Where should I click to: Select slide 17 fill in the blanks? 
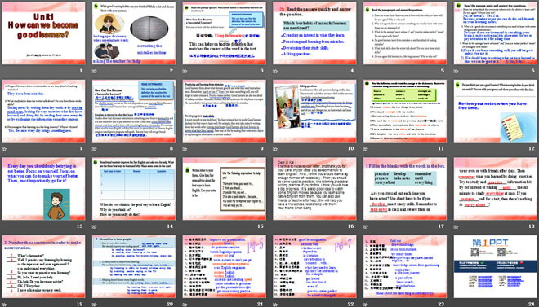pyautogui.click(x=405, y=189)
